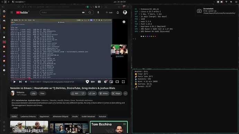Viewport: 239px width, 134px height.
Task: Select the Sinulle filter chip
Action: (75, 116)
